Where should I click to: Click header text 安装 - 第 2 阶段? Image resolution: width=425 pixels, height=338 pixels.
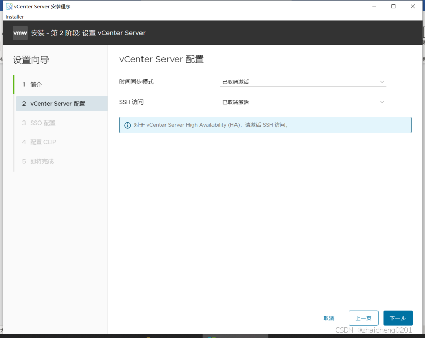(55, 33)
